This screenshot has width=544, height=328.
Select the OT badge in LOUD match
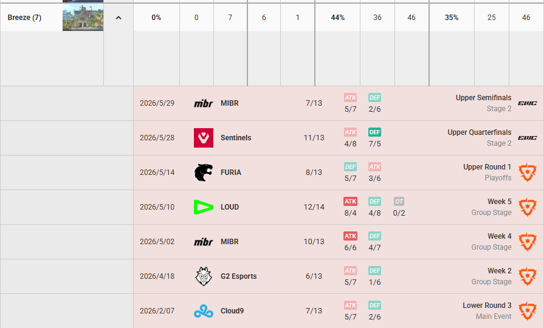399,202
